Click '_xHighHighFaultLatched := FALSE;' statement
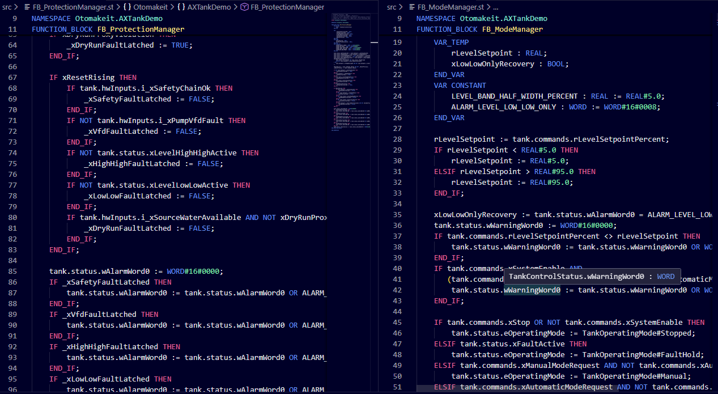This screenshot has height=394, width=718. [x=154, y=163]
